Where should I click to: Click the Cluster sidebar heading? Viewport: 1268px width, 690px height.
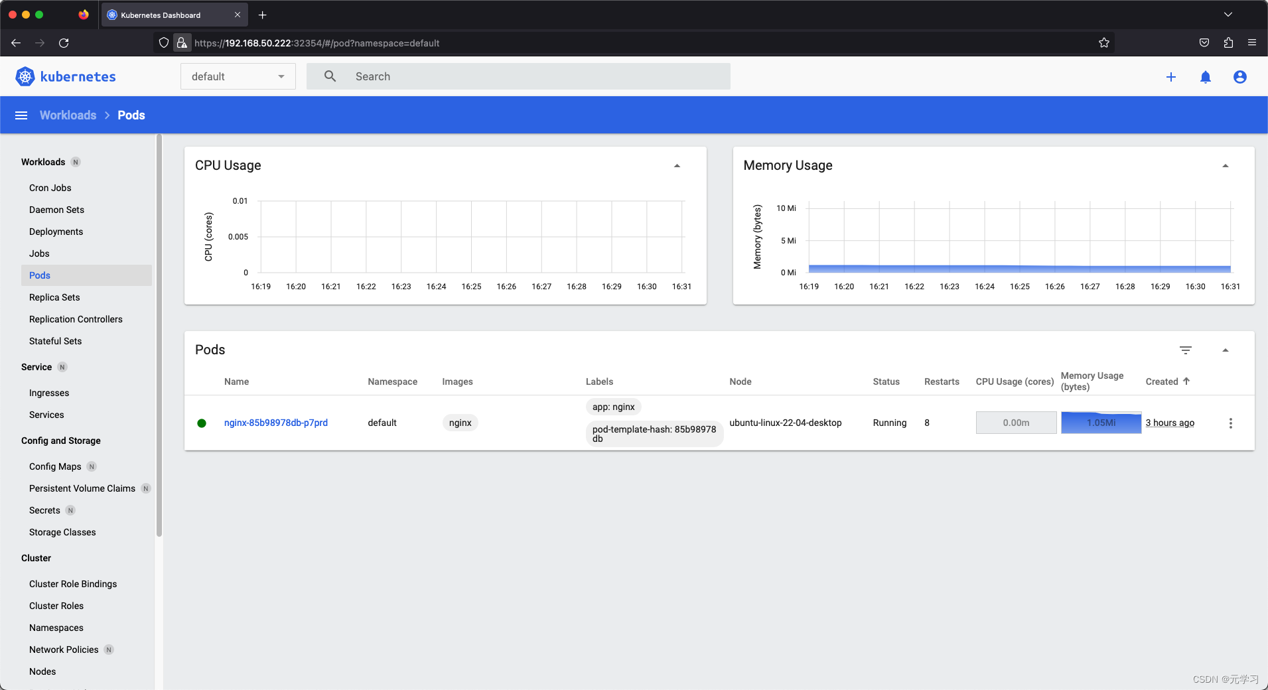36,558
